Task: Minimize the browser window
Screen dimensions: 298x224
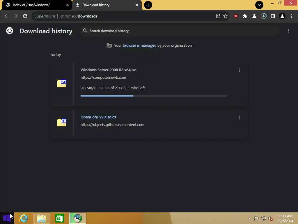Action: click(272, 3)
